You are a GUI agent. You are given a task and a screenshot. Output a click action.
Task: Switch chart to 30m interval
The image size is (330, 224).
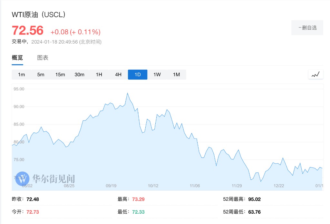(80, 75)
